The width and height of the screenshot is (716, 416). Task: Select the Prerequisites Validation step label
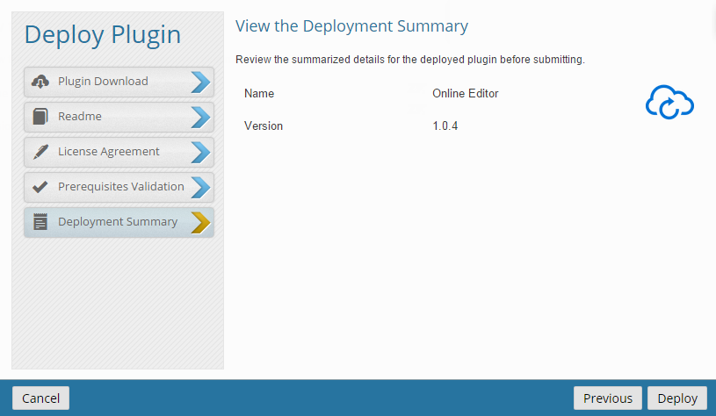(x=121, y=187)
